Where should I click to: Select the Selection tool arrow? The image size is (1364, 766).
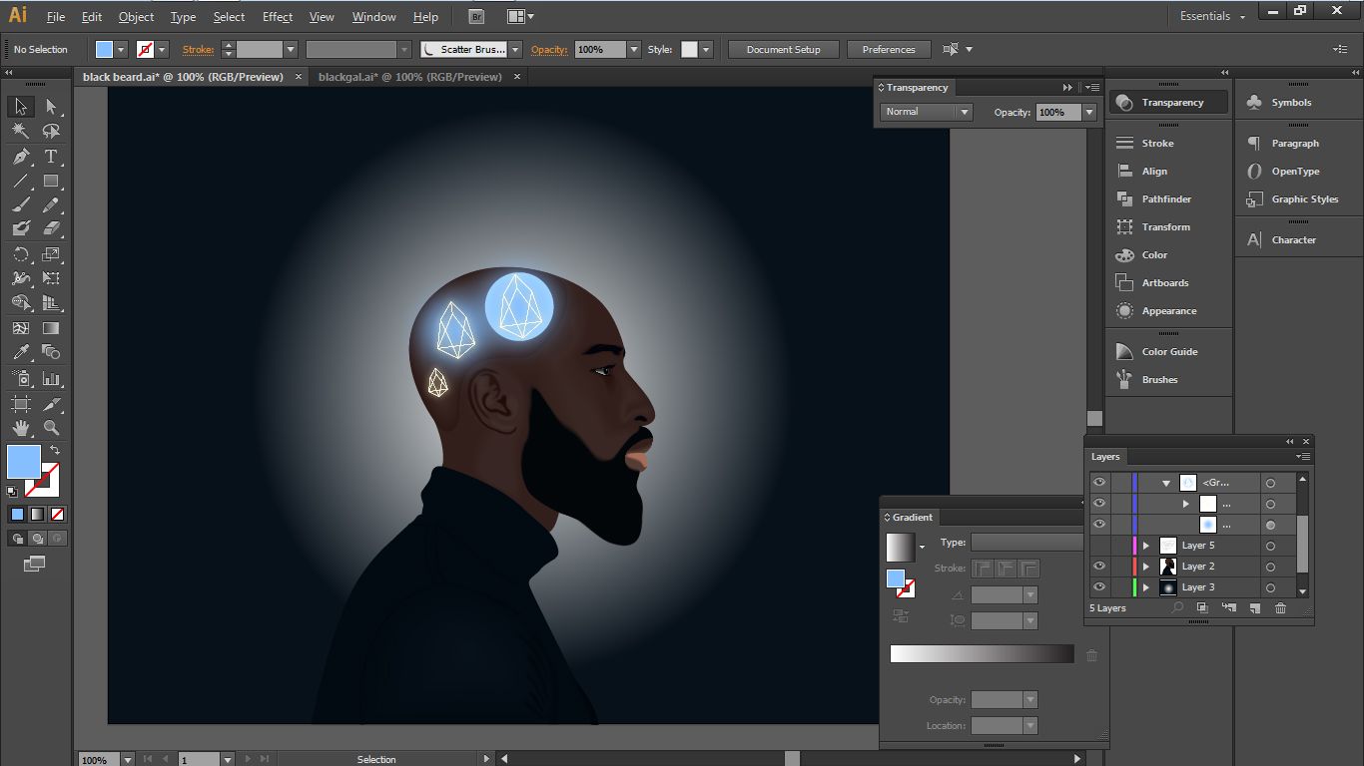(21, 107)
